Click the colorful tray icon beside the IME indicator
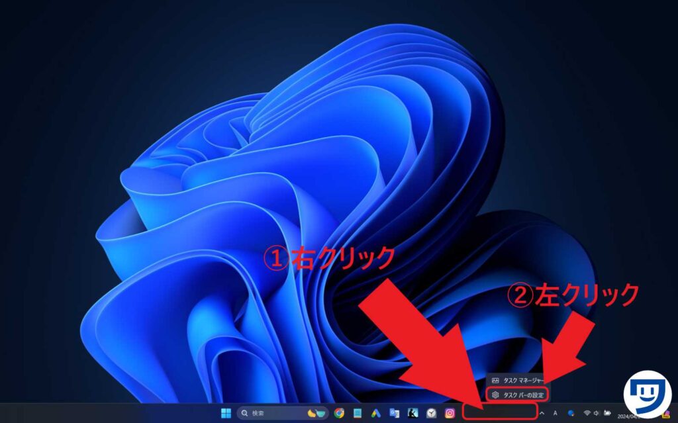The image size is (678, 423). 571,414
